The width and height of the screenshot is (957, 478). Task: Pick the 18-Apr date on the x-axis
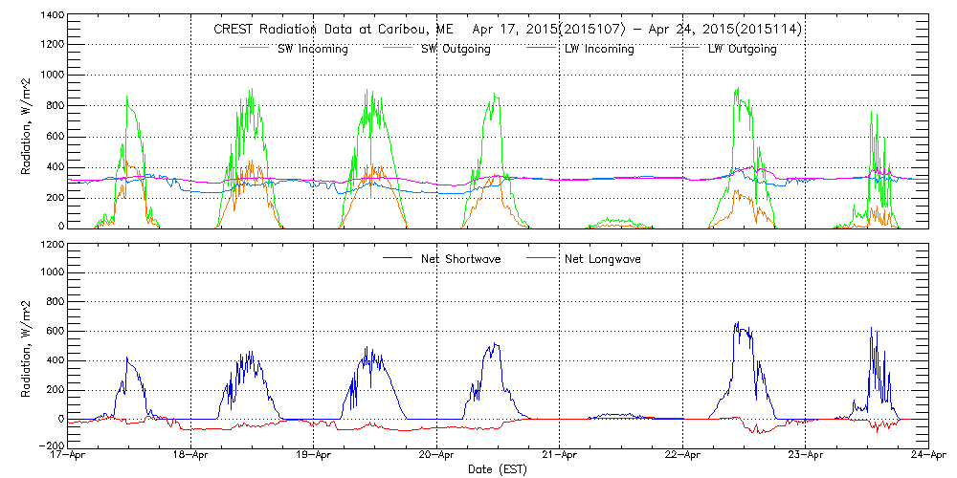[x=191, y=456]
